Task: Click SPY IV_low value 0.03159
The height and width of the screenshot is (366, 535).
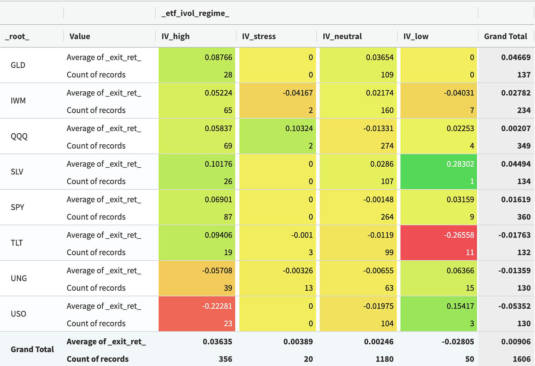Action: [x=460, y=200]
